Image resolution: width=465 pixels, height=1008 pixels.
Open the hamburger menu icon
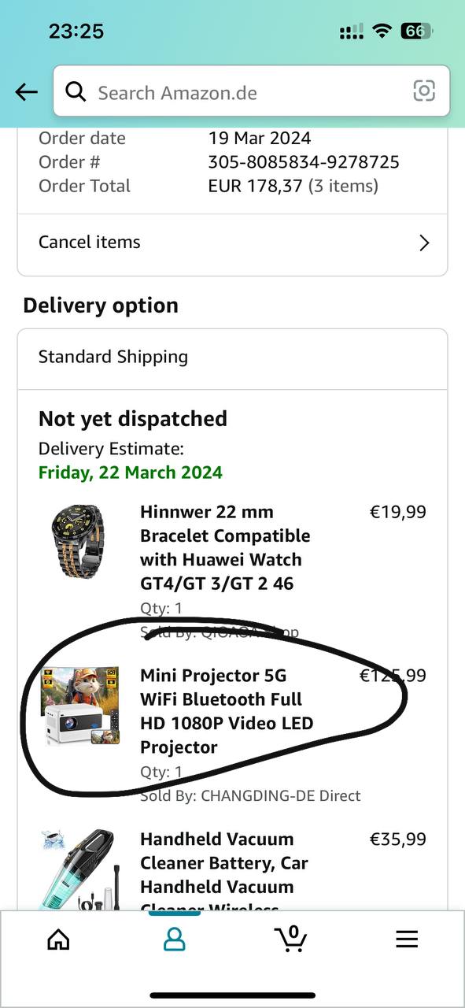(407, 939)
